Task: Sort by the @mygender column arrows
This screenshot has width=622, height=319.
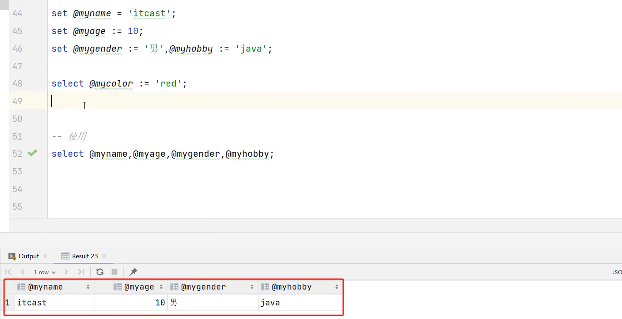Action: coord(252,287)
